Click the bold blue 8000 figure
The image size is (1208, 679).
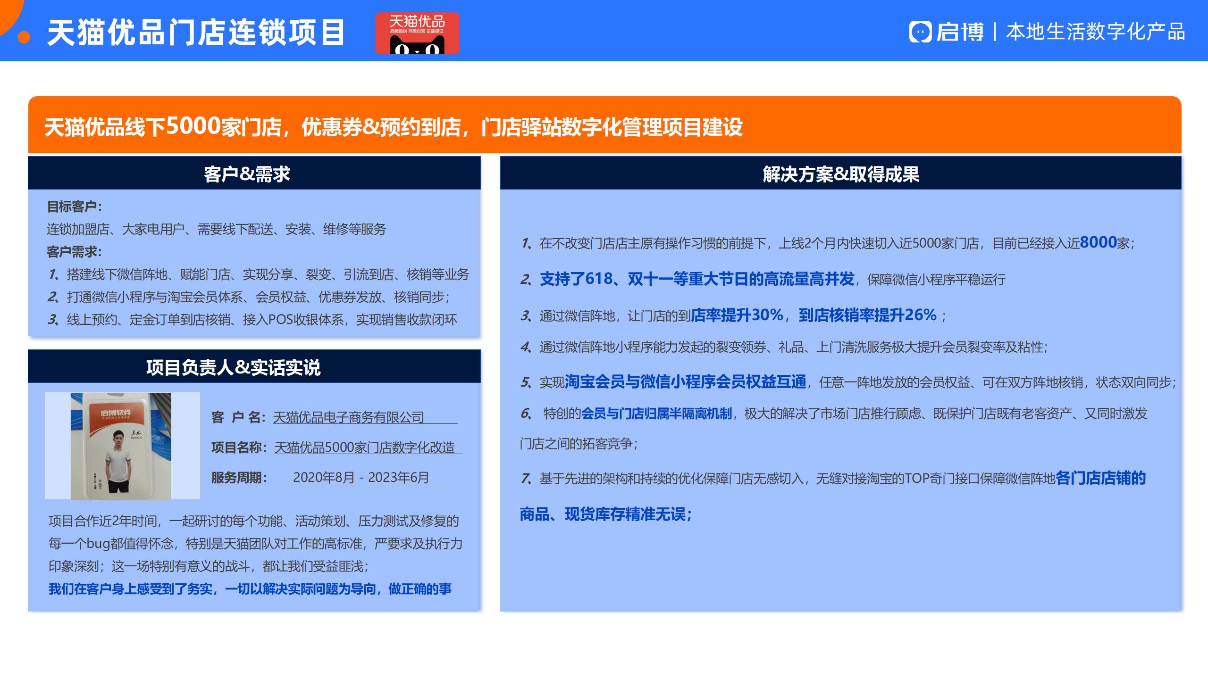[x=1098, y=242]
